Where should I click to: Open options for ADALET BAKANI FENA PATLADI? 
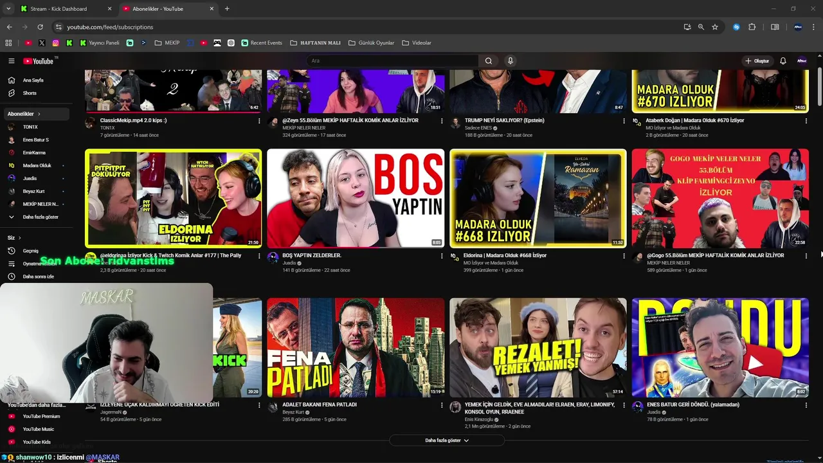442,405
